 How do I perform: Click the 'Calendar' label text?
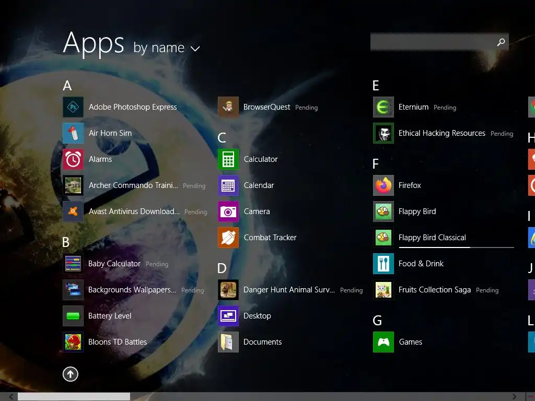click(x=259, y=185)
